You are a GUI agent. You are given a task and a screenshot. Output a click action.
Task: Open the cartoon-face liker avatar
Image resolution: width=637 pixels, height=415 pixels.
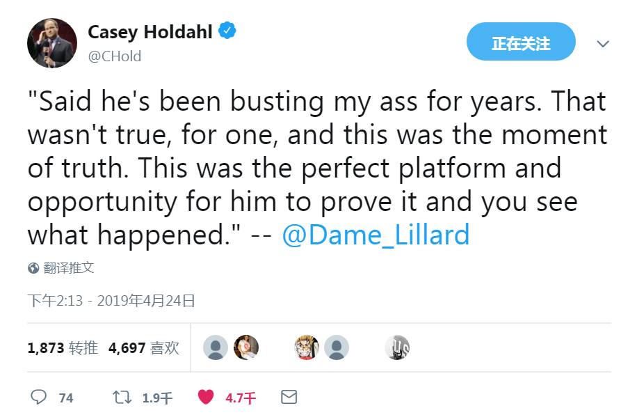pyautogui.click(x=306, y=347)
